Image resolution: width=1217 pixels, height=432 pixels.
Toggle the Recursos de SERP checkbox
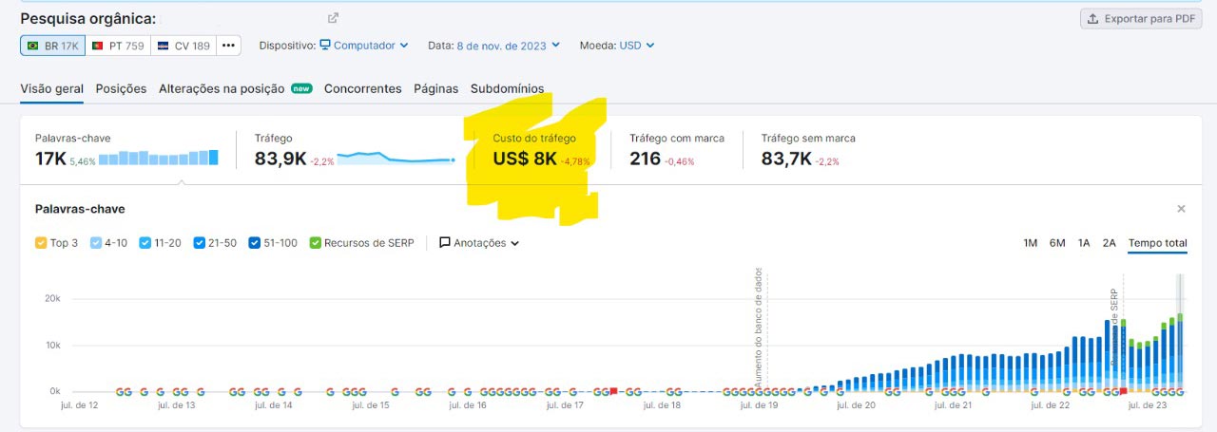pos(316,243)
